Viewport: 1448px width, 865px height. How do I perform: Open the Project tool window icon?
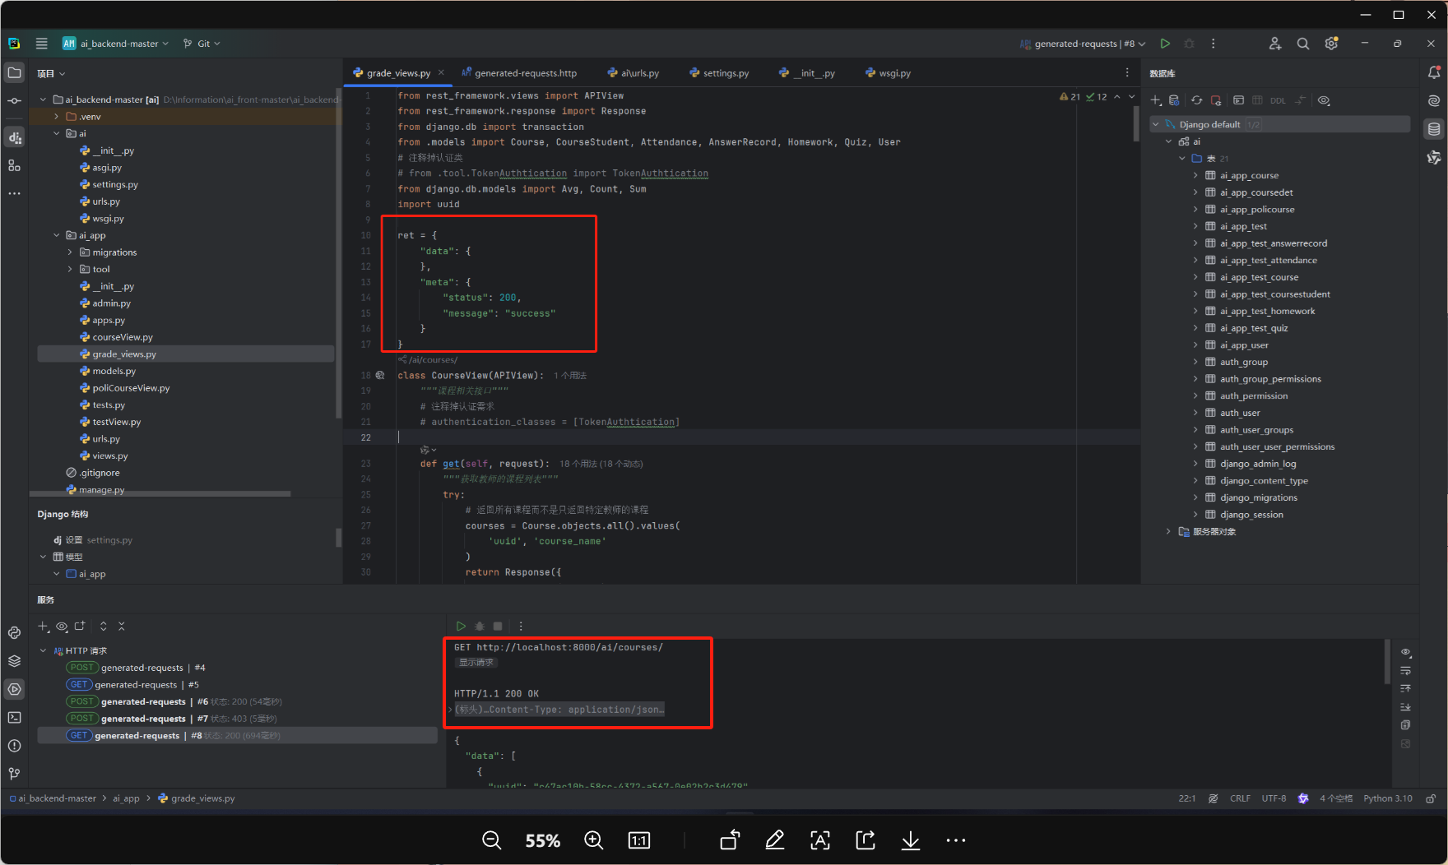[14, 73]
